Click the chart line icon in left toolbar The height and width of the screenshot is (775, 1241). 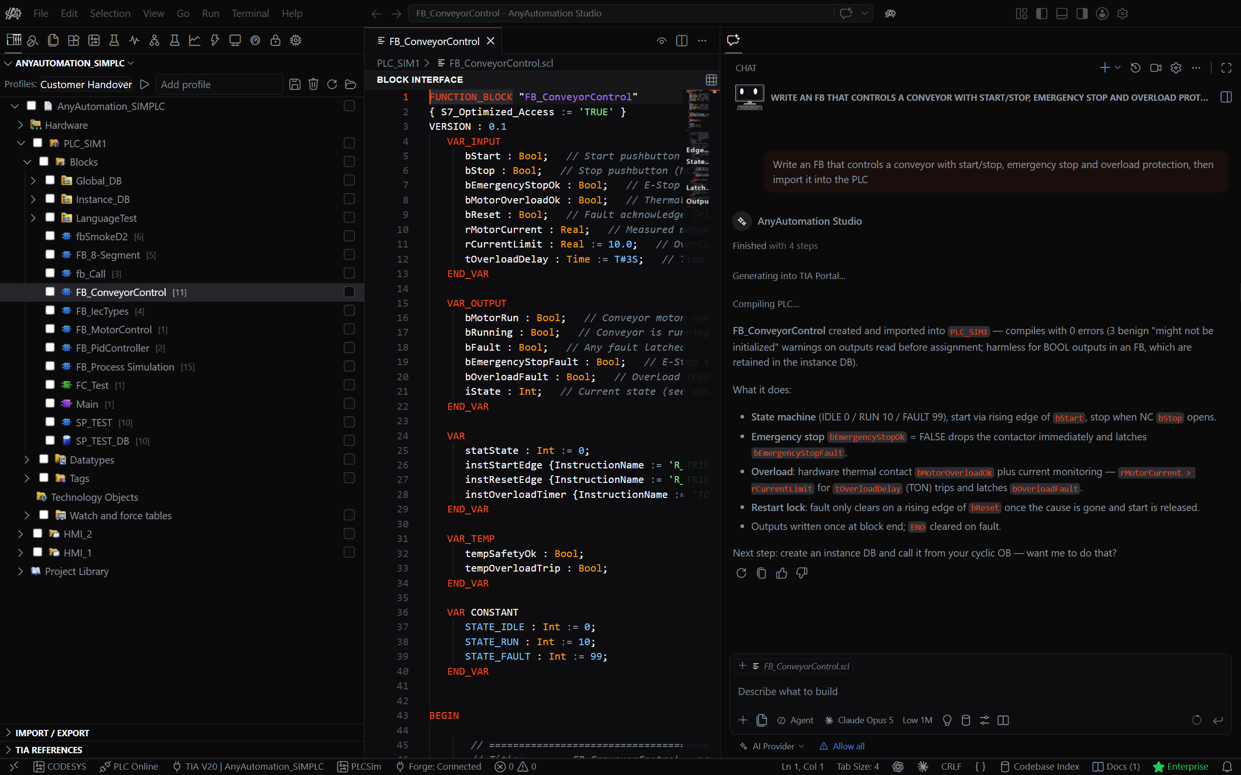(194, 40)
